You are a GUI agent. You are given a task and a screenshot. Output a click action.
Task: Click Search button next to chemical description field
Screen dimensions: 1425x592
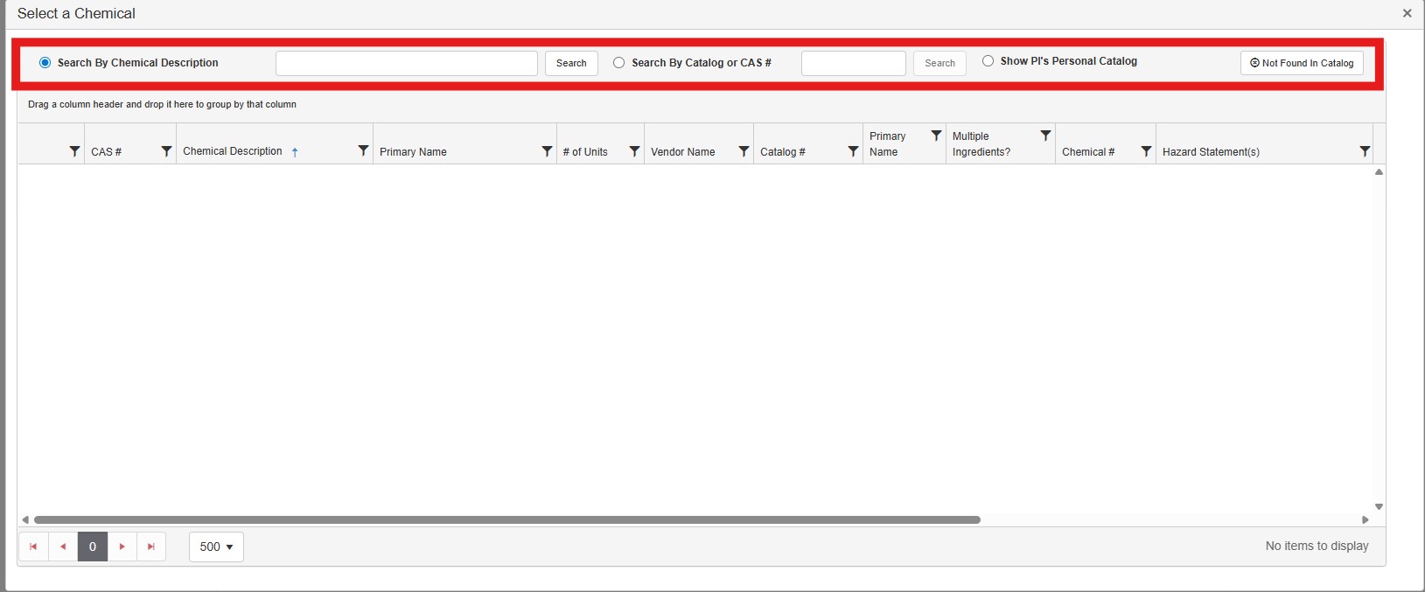point(571,63)
